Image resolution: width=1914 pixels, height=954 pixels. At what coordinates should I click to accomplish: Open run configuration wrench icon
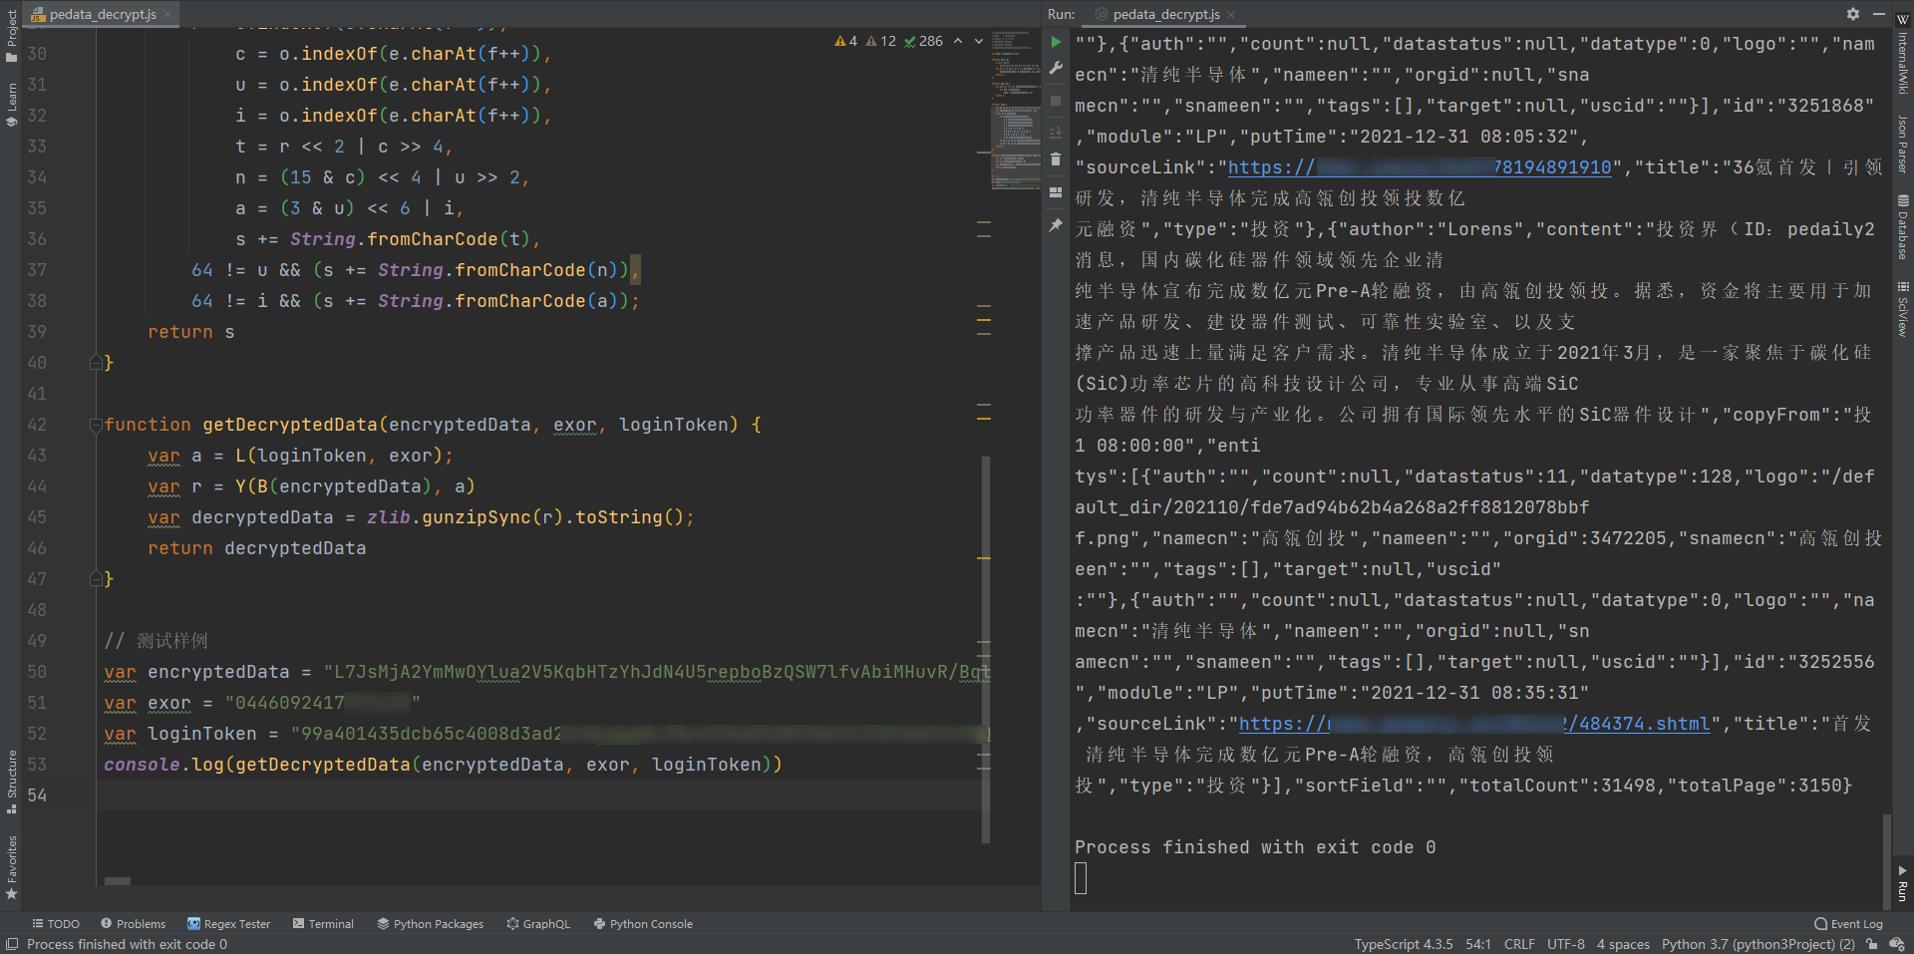point(1056,68)
